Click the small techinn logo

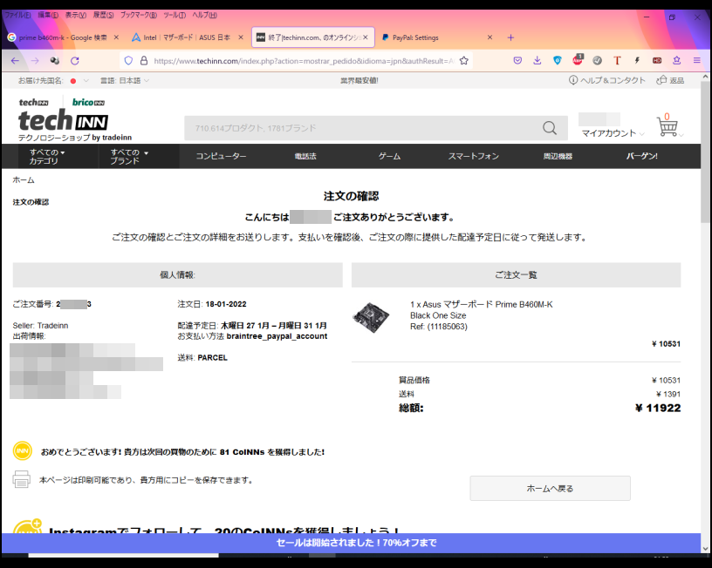[34, 103]
